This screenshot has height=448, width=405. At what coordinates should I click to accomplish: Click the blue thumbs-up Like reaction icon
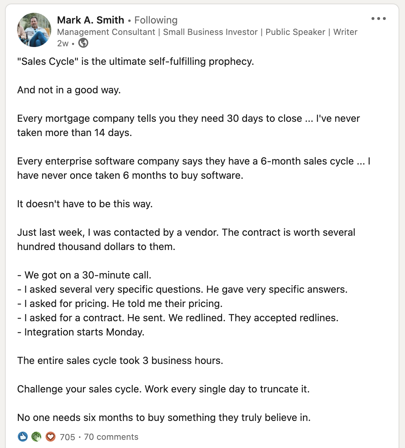pos(23,437)
